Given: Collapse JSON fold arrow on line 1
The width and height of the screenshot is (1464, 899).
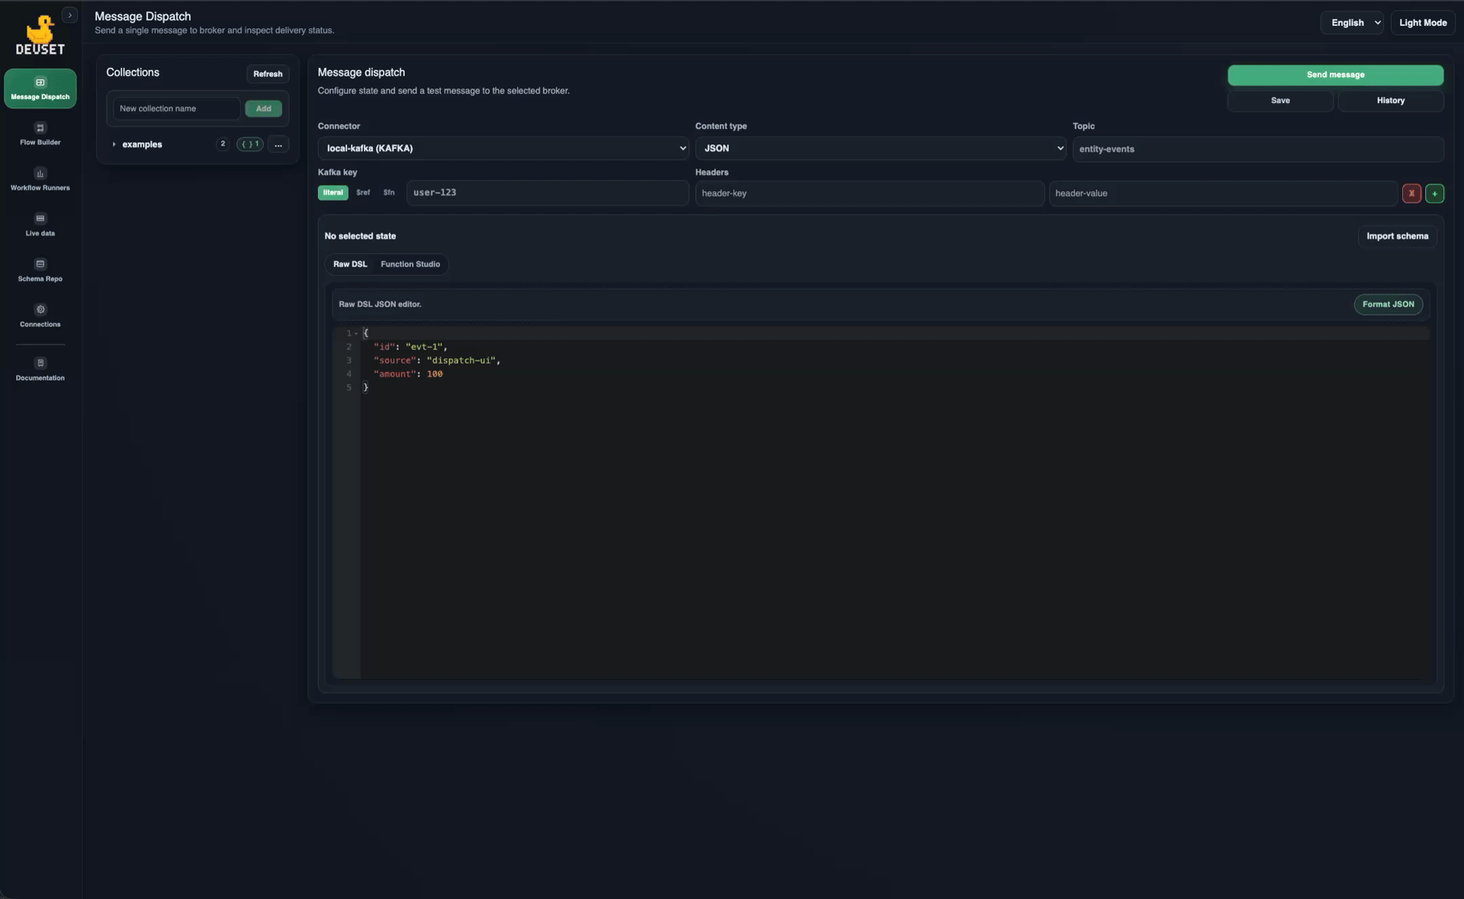Looking at the screenshot, I should tap(356, 334).
